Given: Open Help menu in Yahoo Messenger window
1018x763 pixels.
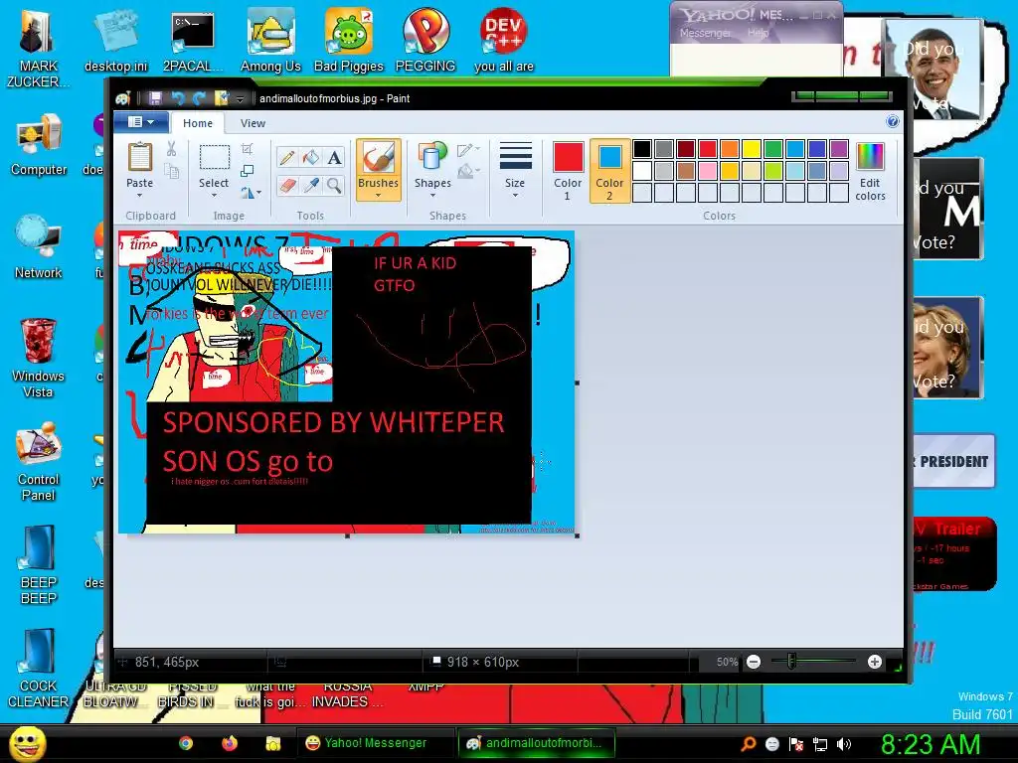Looking at the screenshot, I should pyautogui.click(x=758, y=33).
